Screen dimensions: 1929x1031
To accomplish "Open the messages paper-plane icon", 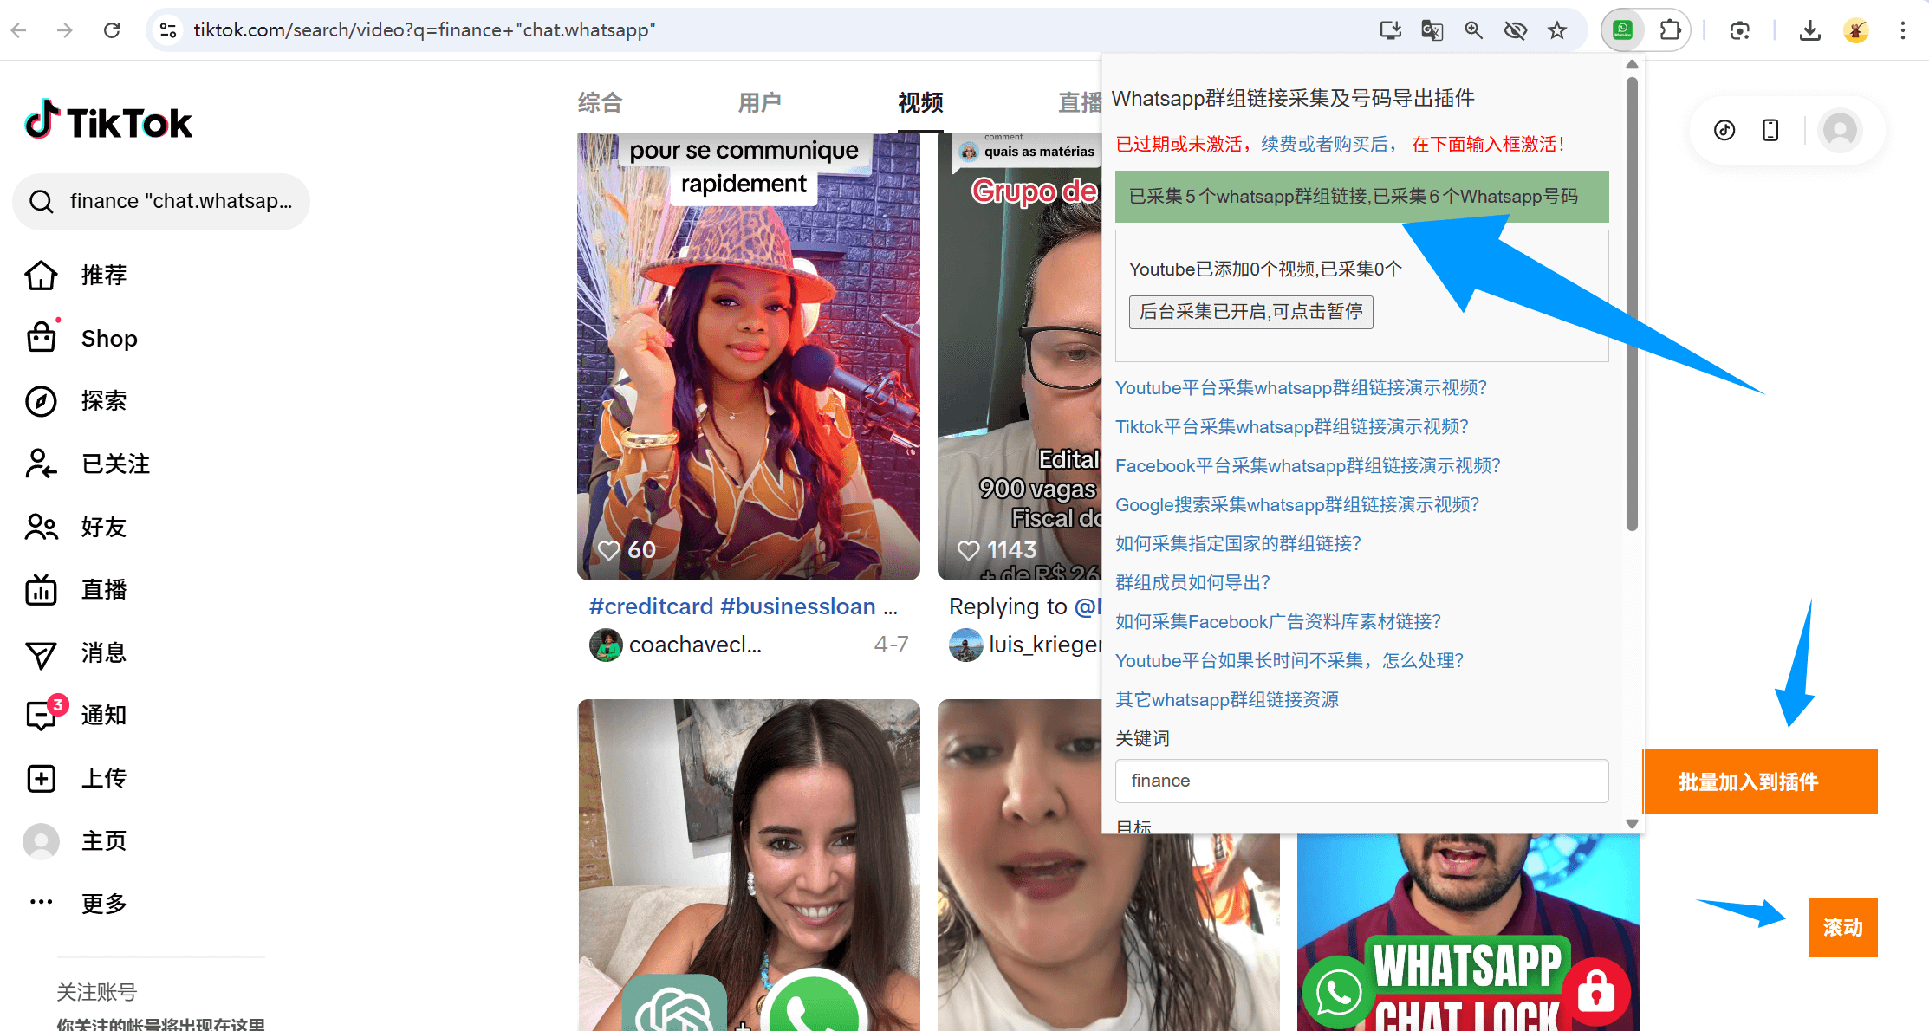I will [x=41, y=653].
